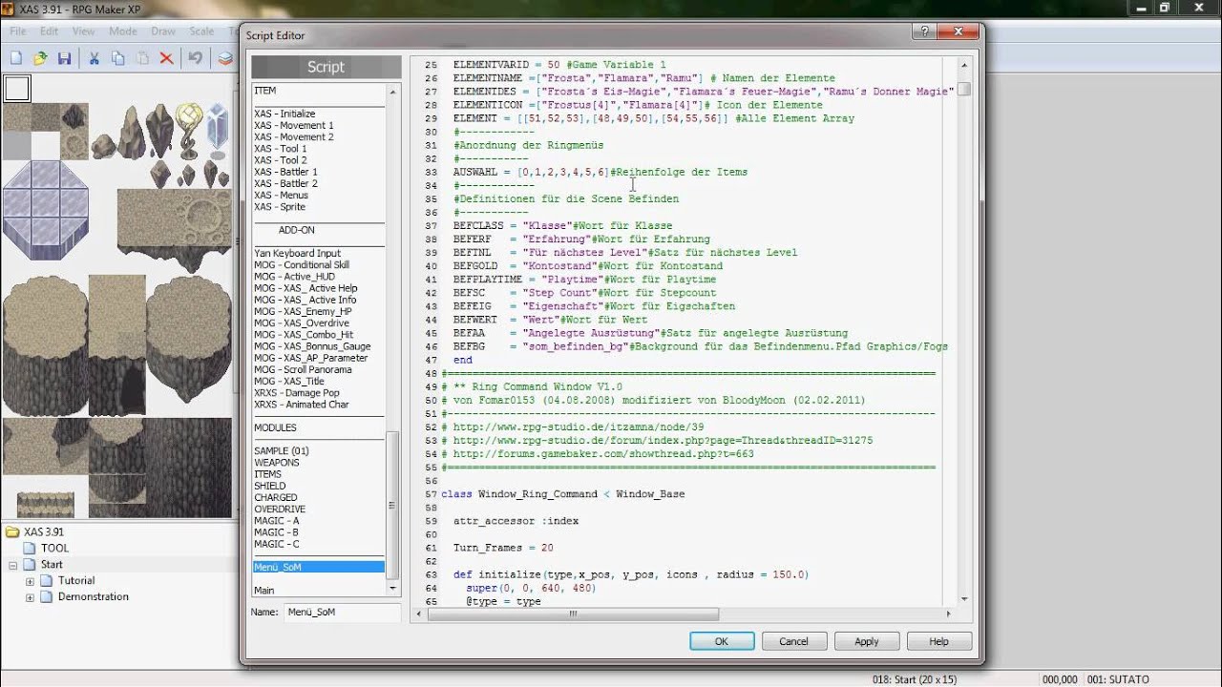Collapse the Start map node
The image size is (1222, 687).
(13, 565)
